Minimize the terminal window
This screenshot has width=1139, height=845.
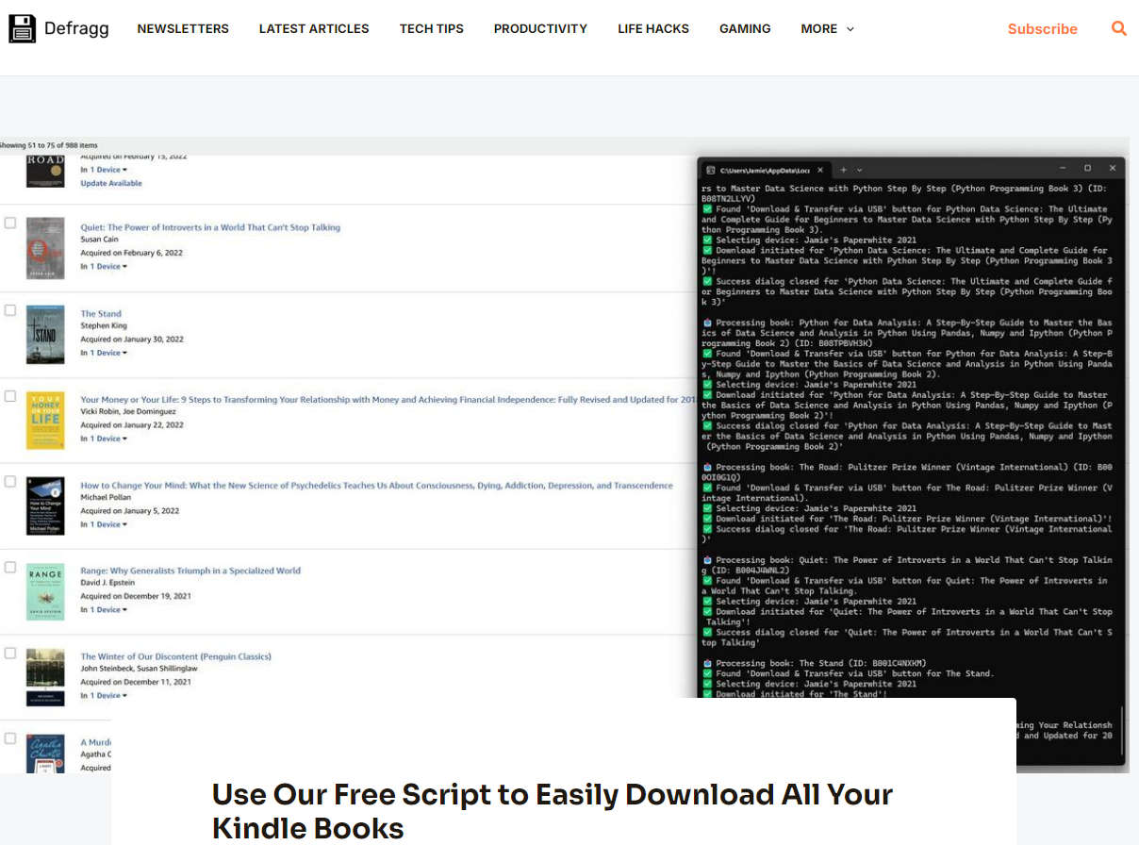coord(1062,169)
